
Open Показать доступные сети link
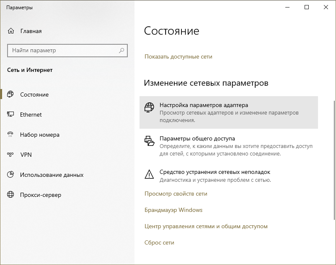(x=178, y=56)
